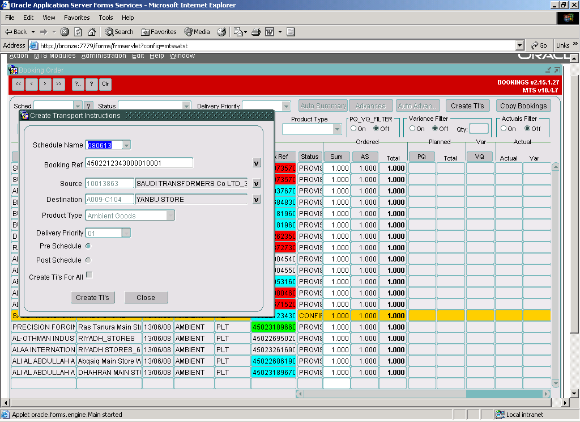Click the Auto Summary button
Viewport: 580px width, 422px height.
click(x=323, y=106)
